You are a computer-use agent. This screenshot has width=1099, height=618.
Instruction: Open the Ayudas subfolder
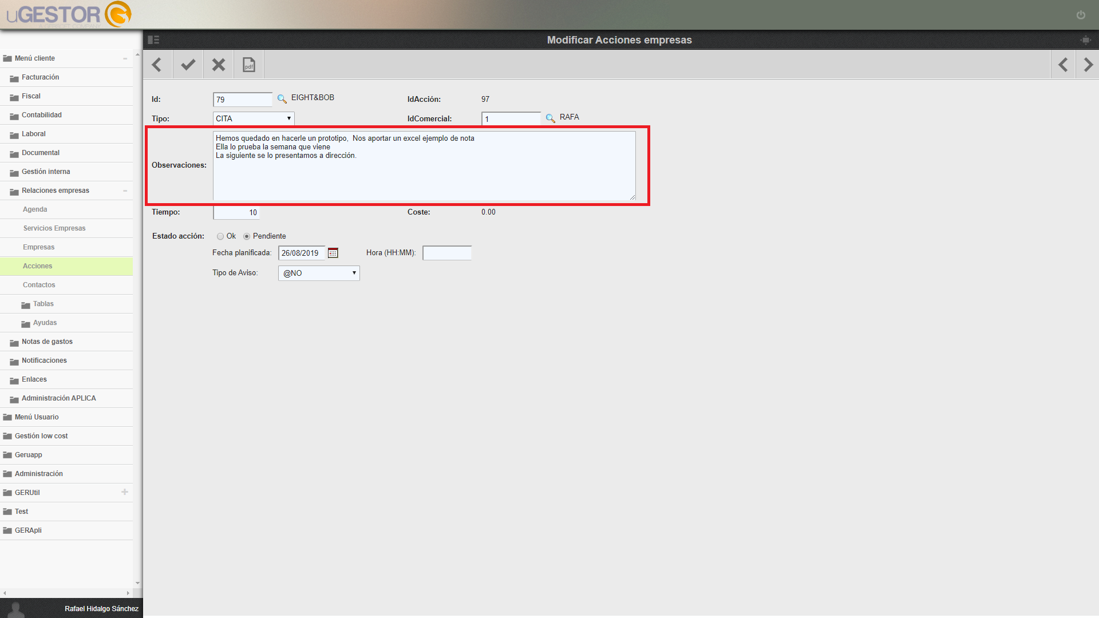click(45, 323)
